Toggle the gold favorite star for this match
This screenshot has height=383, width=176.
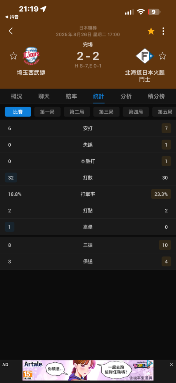point(151,31)
